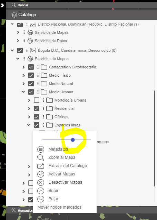This screenshot has width=157, height=220.
Task: Collapse the Medio Urbano folder
Action: coord(23,92)
